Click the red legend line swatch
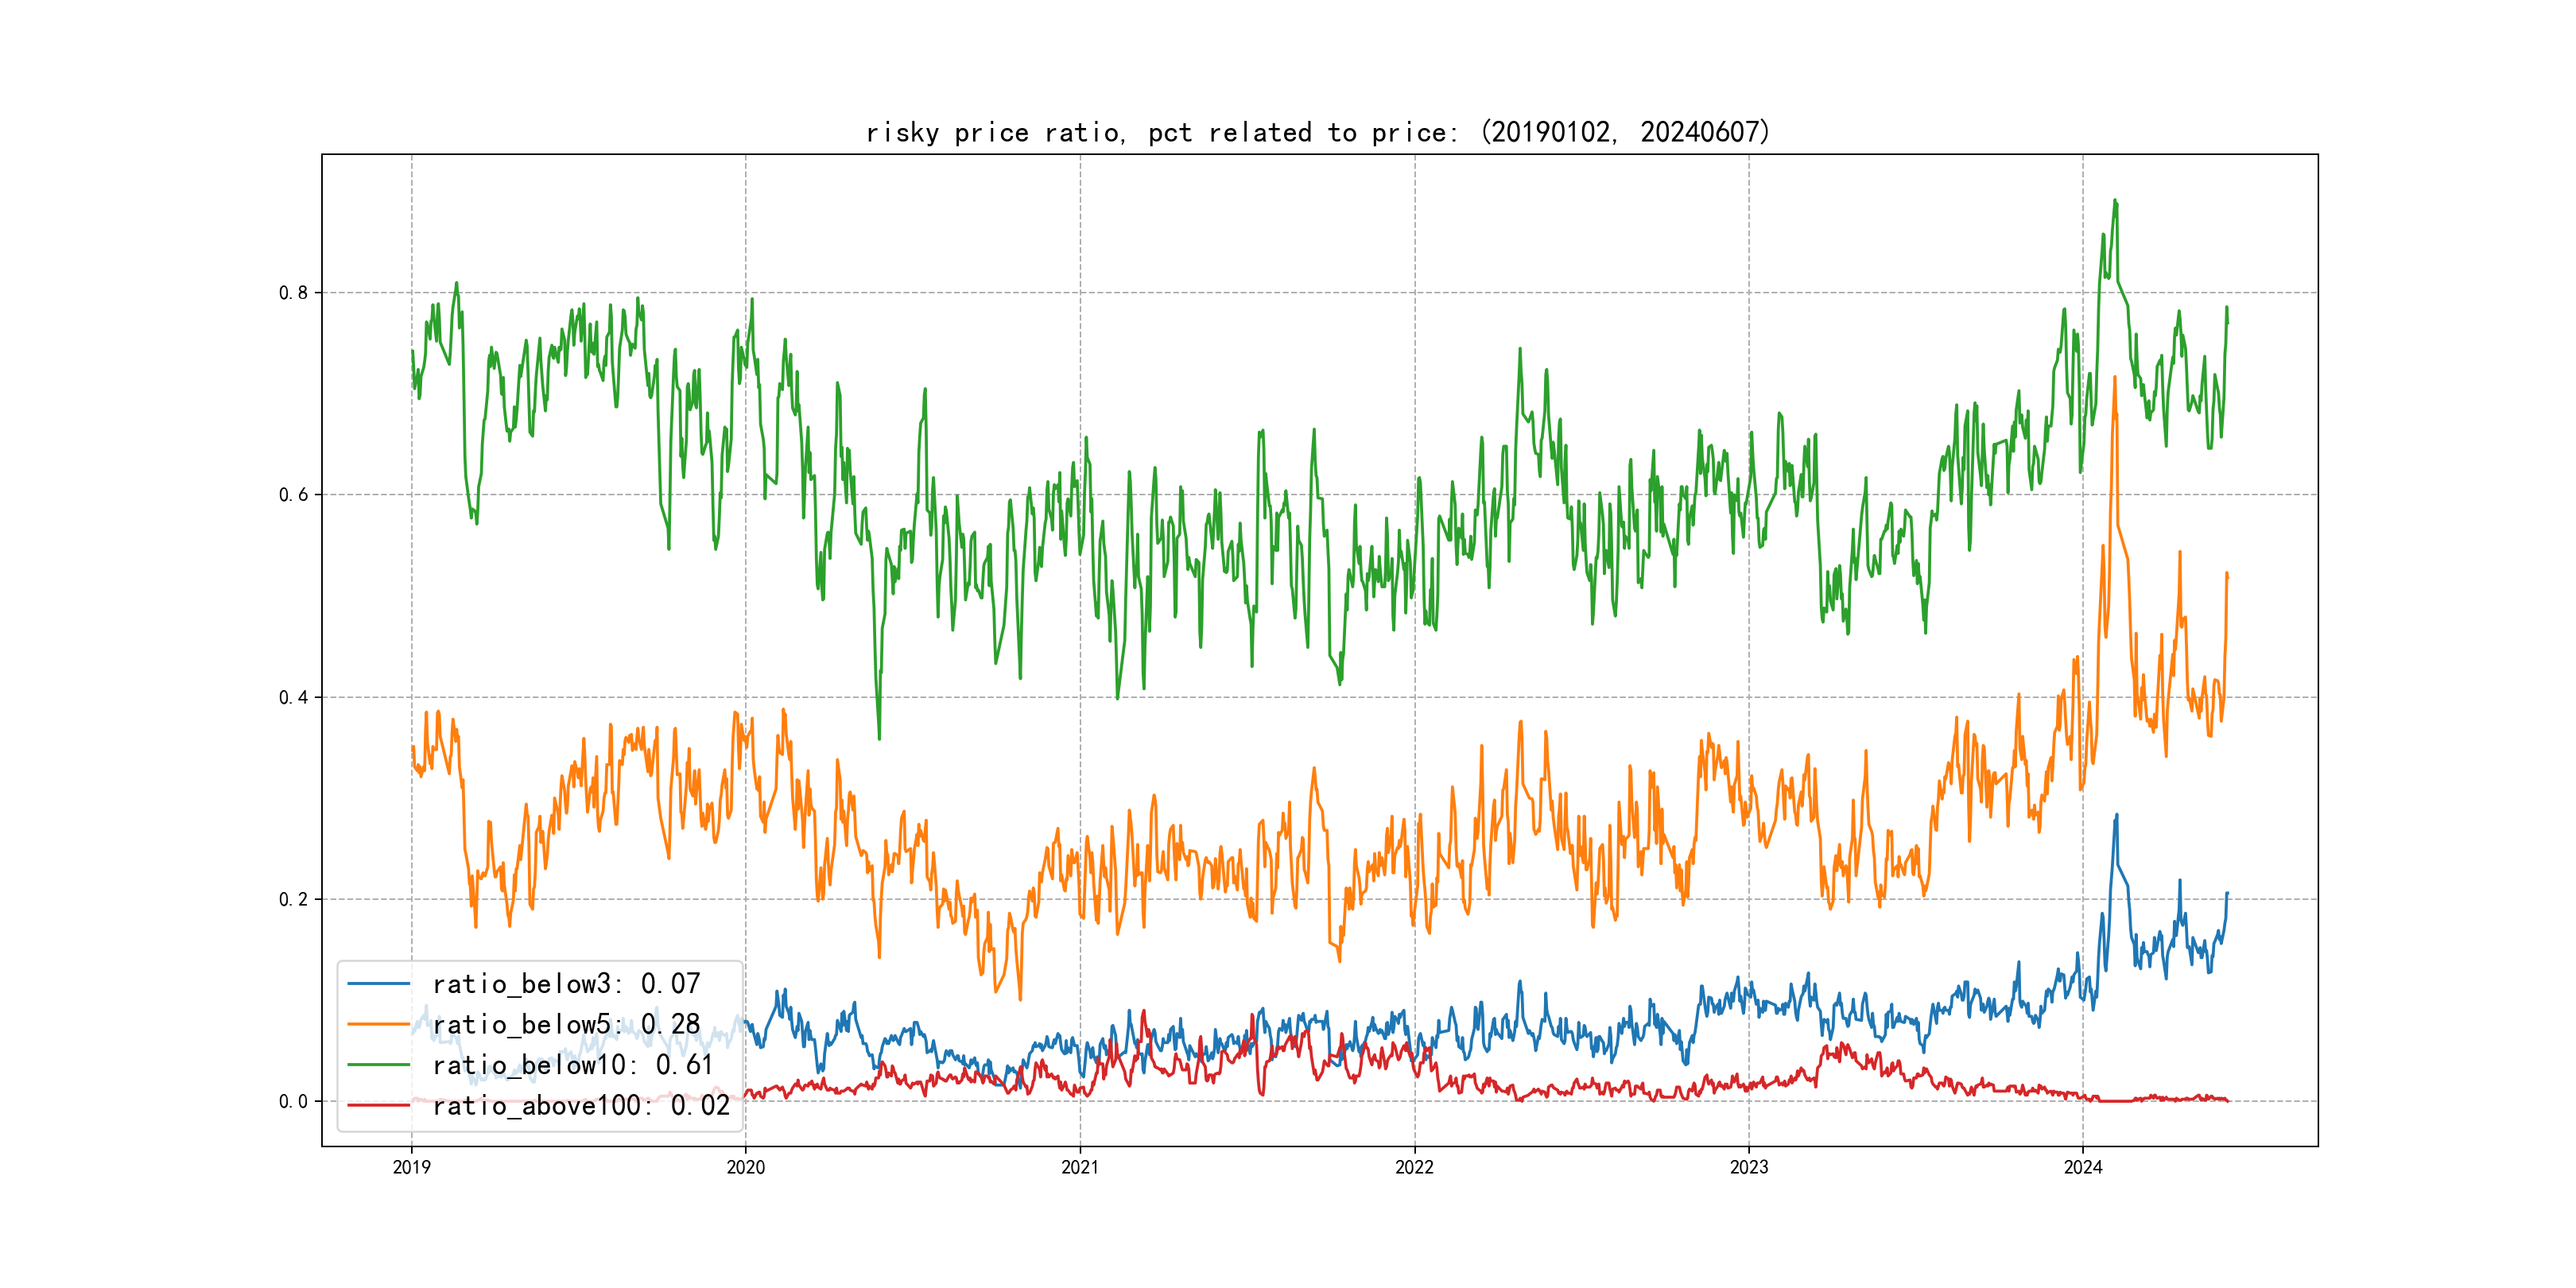Image resolution: width=2576 pixels, height=1288 pixels. click(x=378, y=1105)
